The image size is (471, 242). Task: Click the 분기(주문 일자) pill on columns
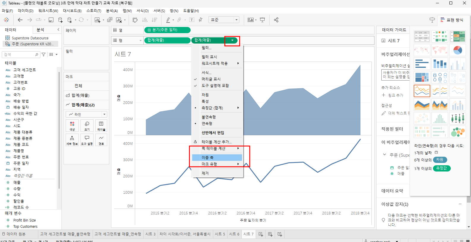point(167,30)
